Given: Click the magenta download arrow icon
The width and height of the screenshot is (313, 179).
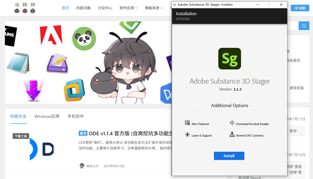Looking at the screenshot, I should 34,90.
